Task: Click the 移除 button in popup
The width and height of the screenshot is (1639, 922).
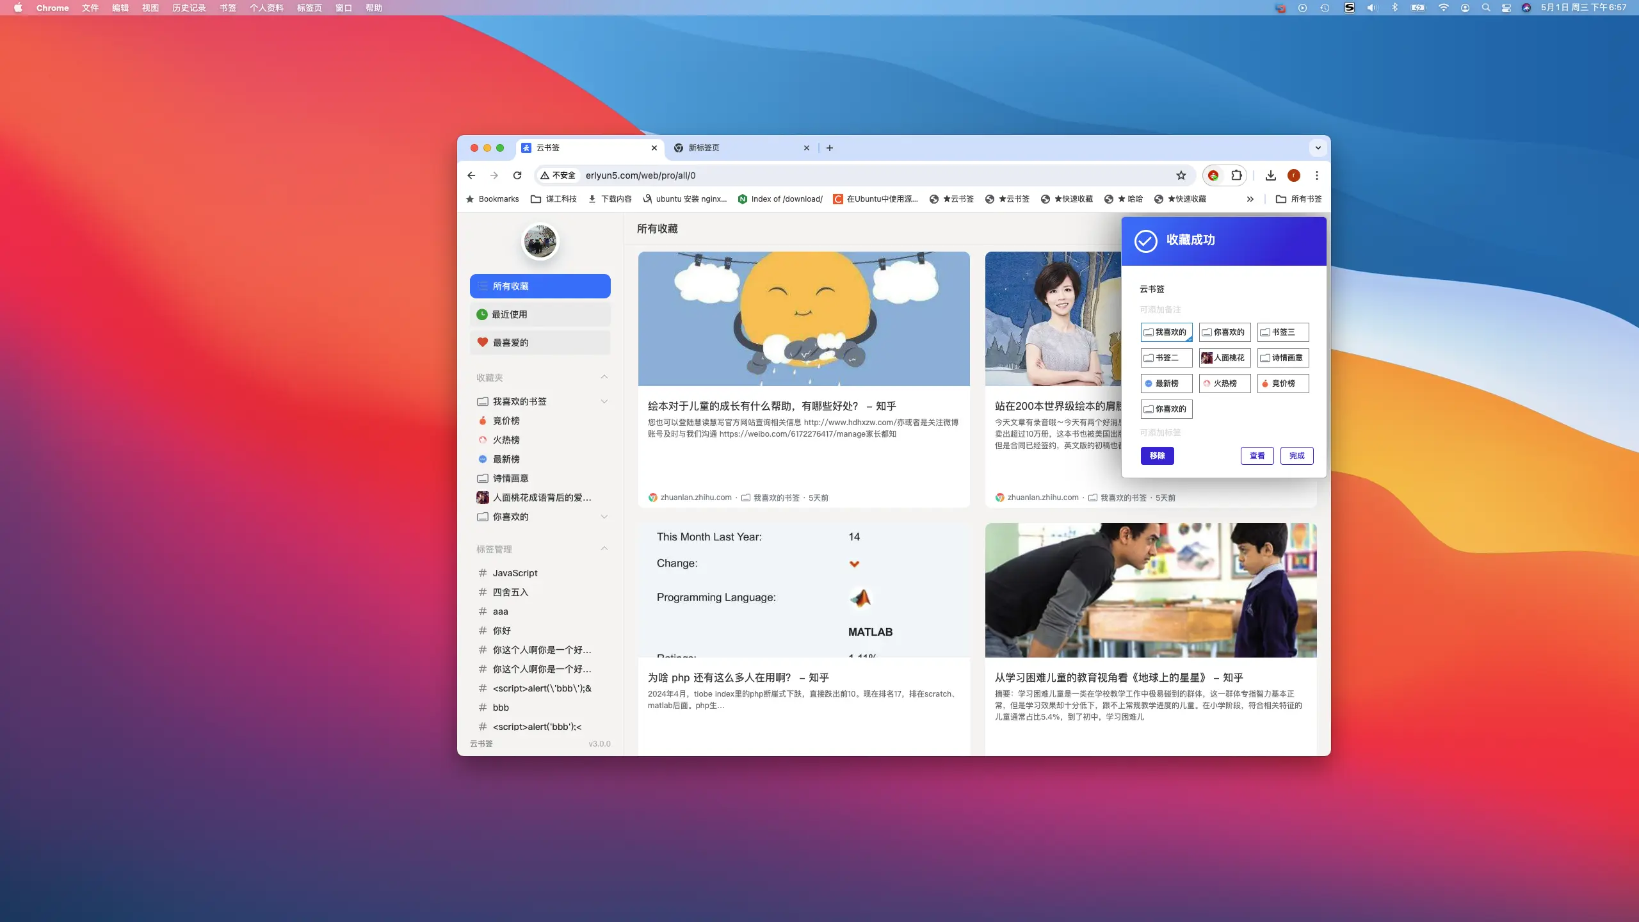Action: [x=1158, y=456]
